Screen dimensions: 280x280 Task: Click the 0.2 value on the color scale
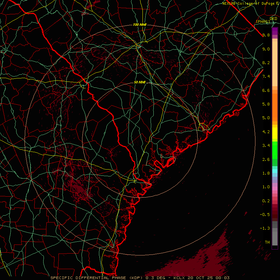pyautogui.click(x=266, y=201)
